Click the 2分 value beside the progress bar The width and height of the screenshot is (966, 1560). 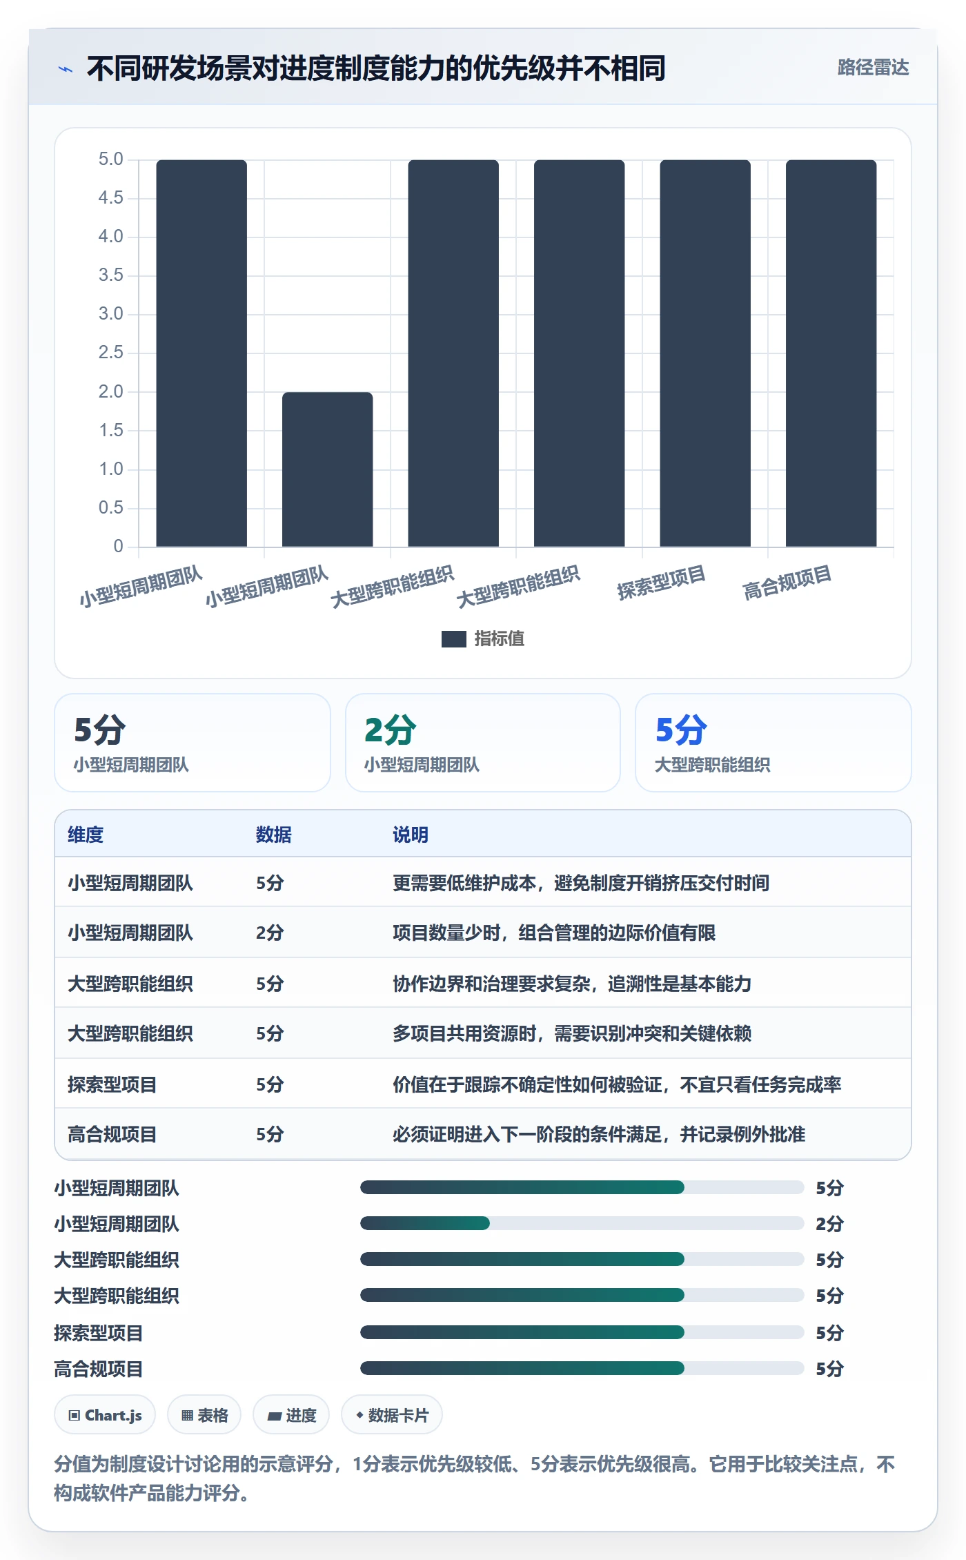830,1223
